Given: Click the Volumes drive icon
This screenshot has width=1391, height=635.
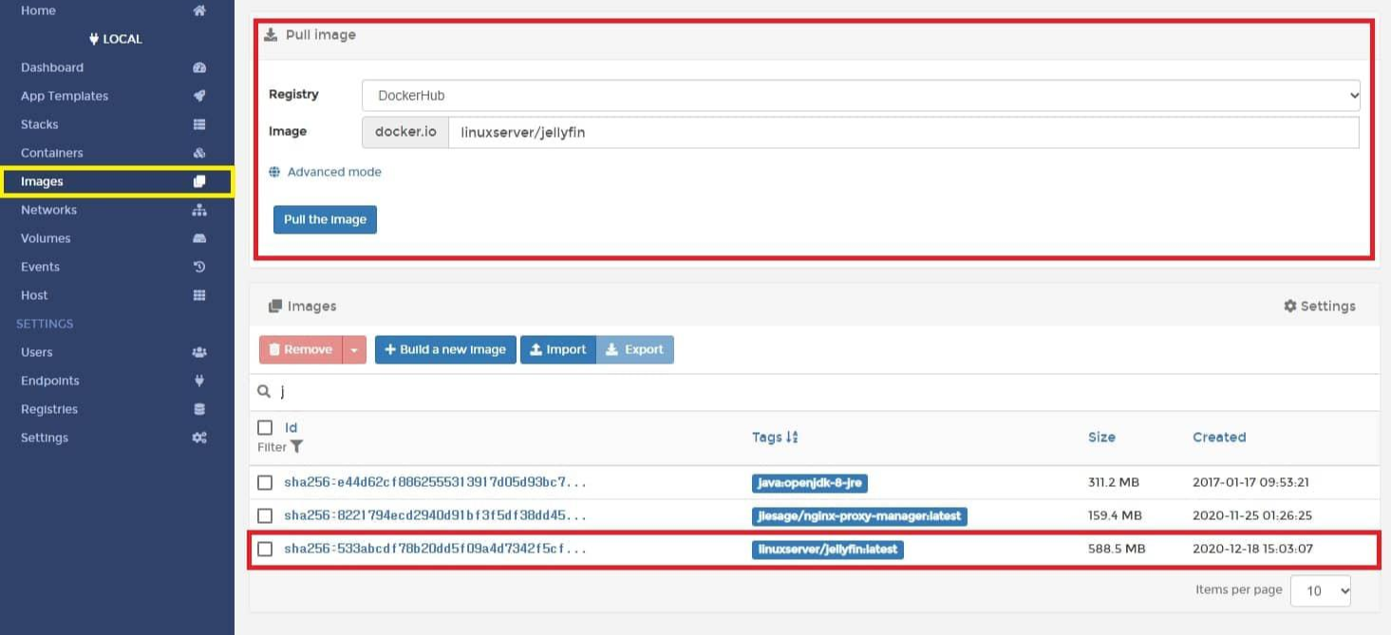Looking at the screenshot, I should 199,238.
